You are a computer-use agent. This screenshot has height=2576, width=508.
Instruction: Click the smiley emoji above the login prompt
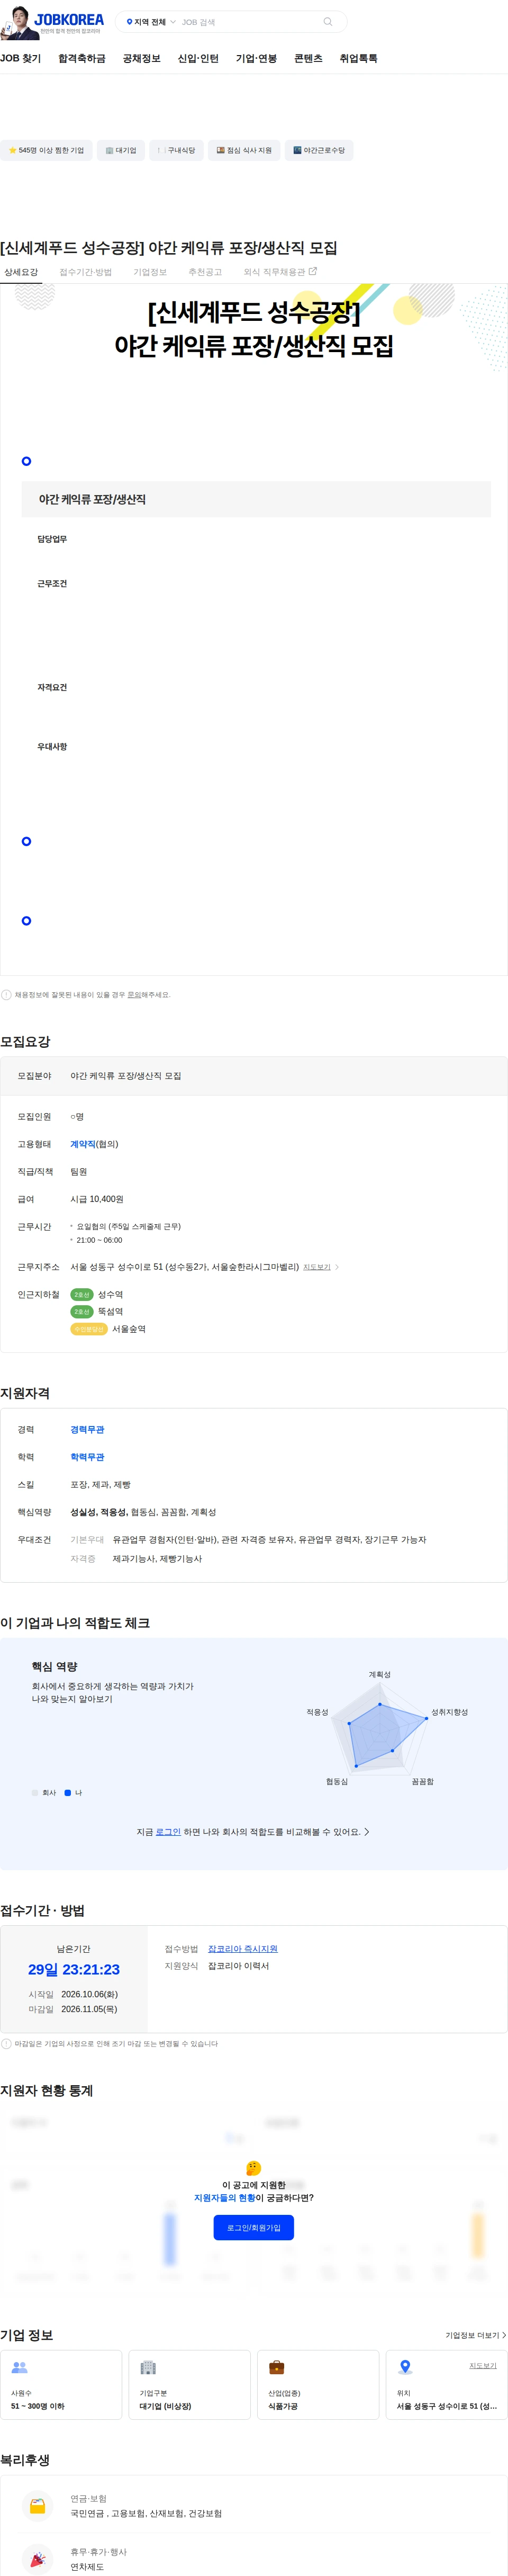coord(253,2168)
